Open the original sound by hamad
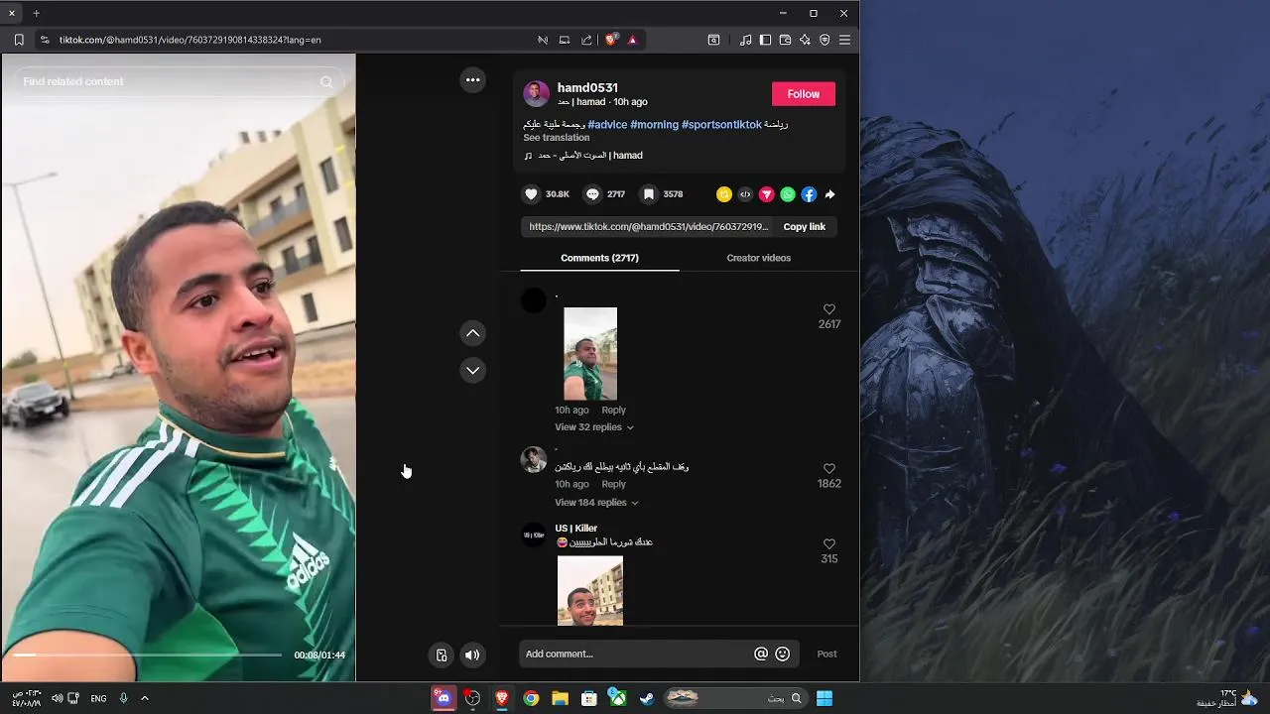The width and height of the screenshot is (1270, 714). pos(590,156)
